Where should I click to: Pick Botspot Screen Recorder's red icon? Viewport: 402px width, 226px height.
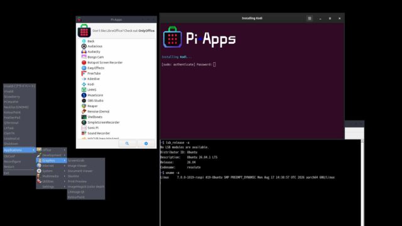[84, 63]
